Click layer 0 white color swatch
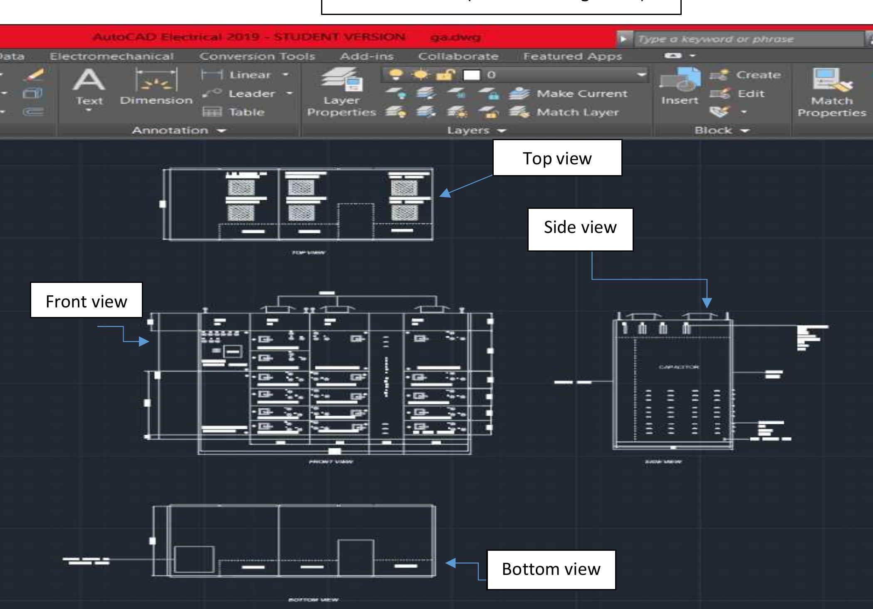Image resolution: width=873 pixels, height=609 pixels. click(472, 75)
